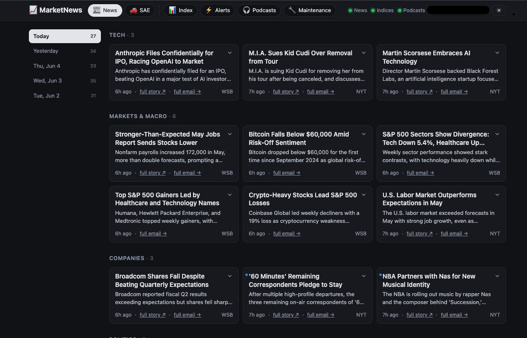
Task: Click the MarketNews chart logo icon
Action: tap(33, 10)
